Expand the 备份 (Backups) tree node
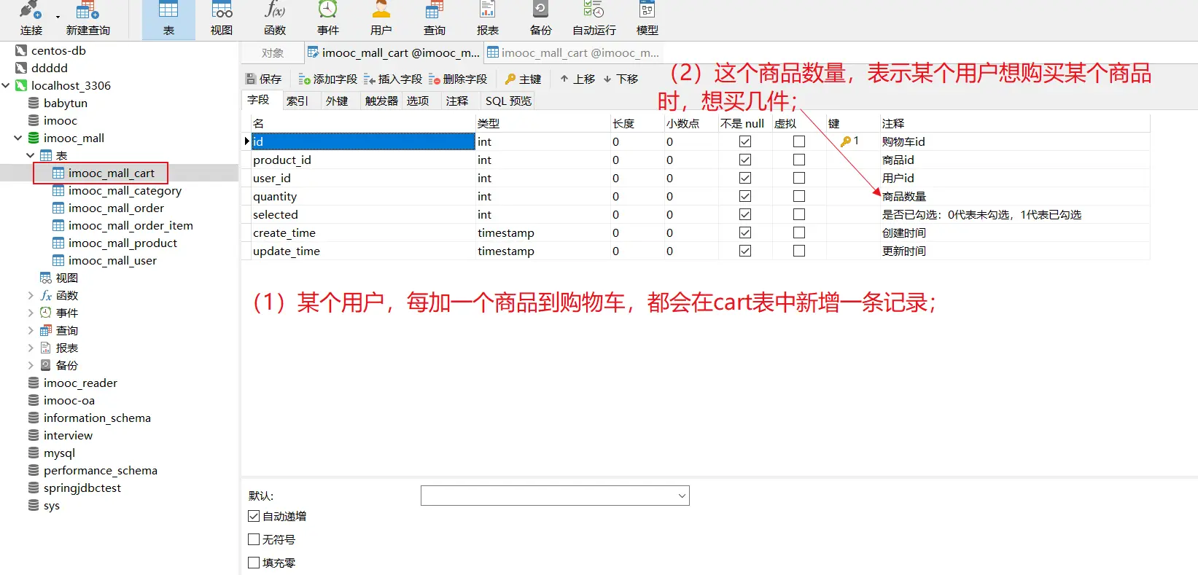The image size is (1198, 575). point(31,365)
